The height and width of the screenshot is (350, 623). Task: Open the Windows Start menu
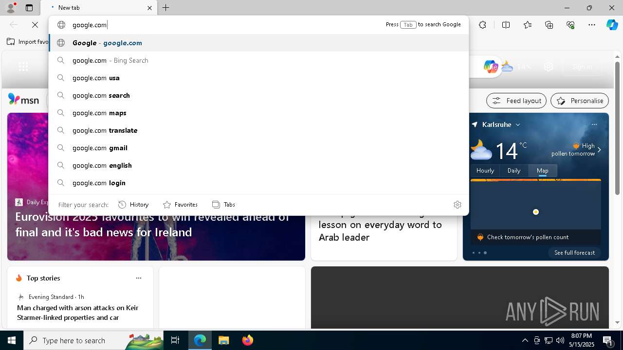[x=12, y=340]
